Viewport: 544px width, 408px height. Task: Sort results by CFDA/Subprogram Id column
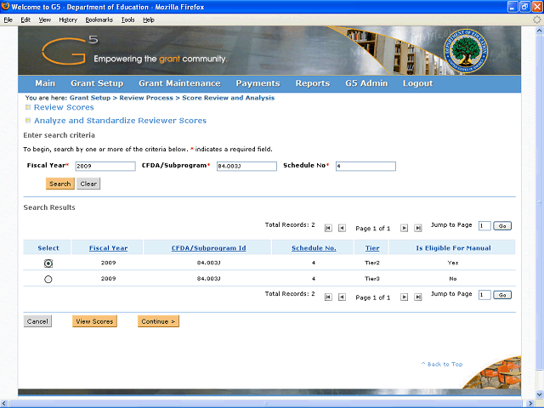pos(208,248)
